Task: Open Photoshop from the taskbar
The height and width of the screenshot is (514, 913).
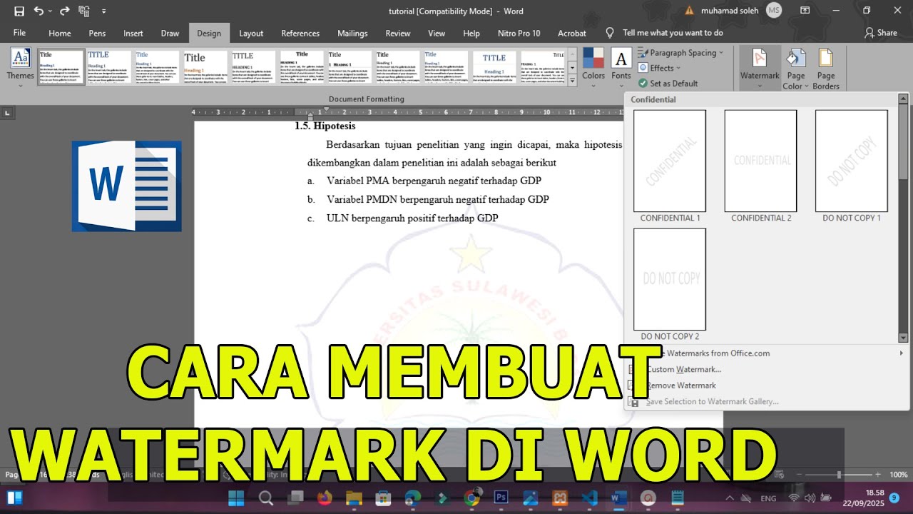Action: pos(501,498)
